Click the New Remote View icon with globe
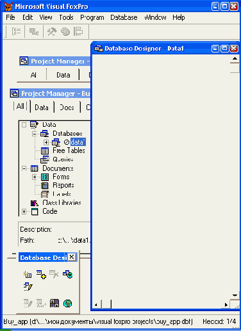 (x=68, y=275)
